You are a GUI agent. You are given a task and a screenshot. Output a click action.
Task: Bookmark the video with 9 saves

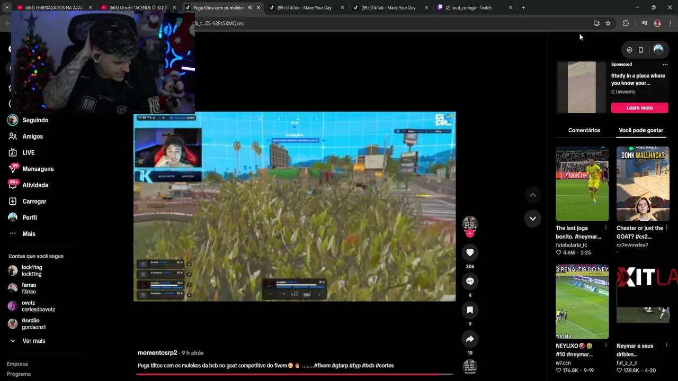[470, 310]
